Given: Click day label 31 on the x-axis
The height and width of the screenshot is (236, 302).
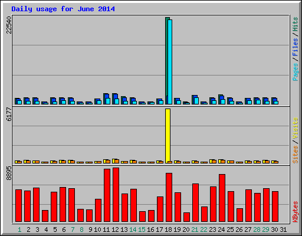Looking at the screenshot, I should point(283,230).
